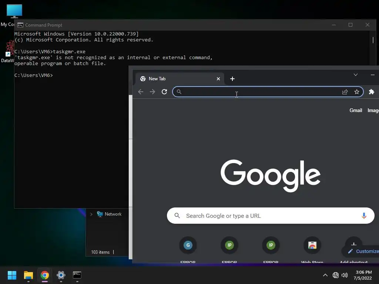Start voice search with microphone icon
379x284 pixels.
(x=364, y=216)
